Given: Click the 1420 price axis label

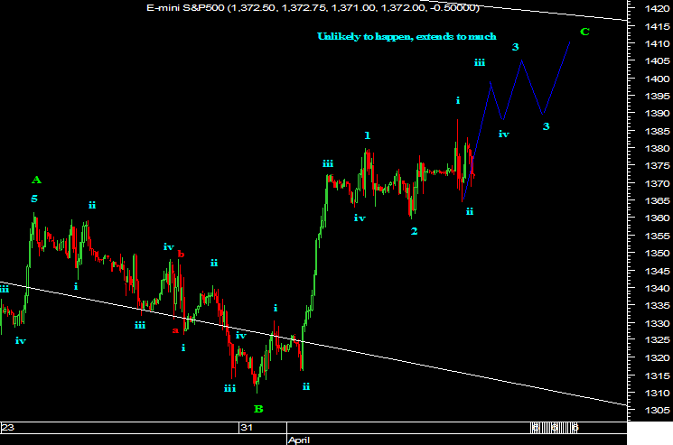Looking at the screenshot, I should pos(657,8).
